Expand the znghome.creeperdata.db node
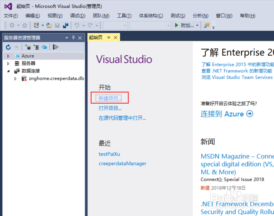Screen dimensions: 274x216 click(x=15, y=78)
